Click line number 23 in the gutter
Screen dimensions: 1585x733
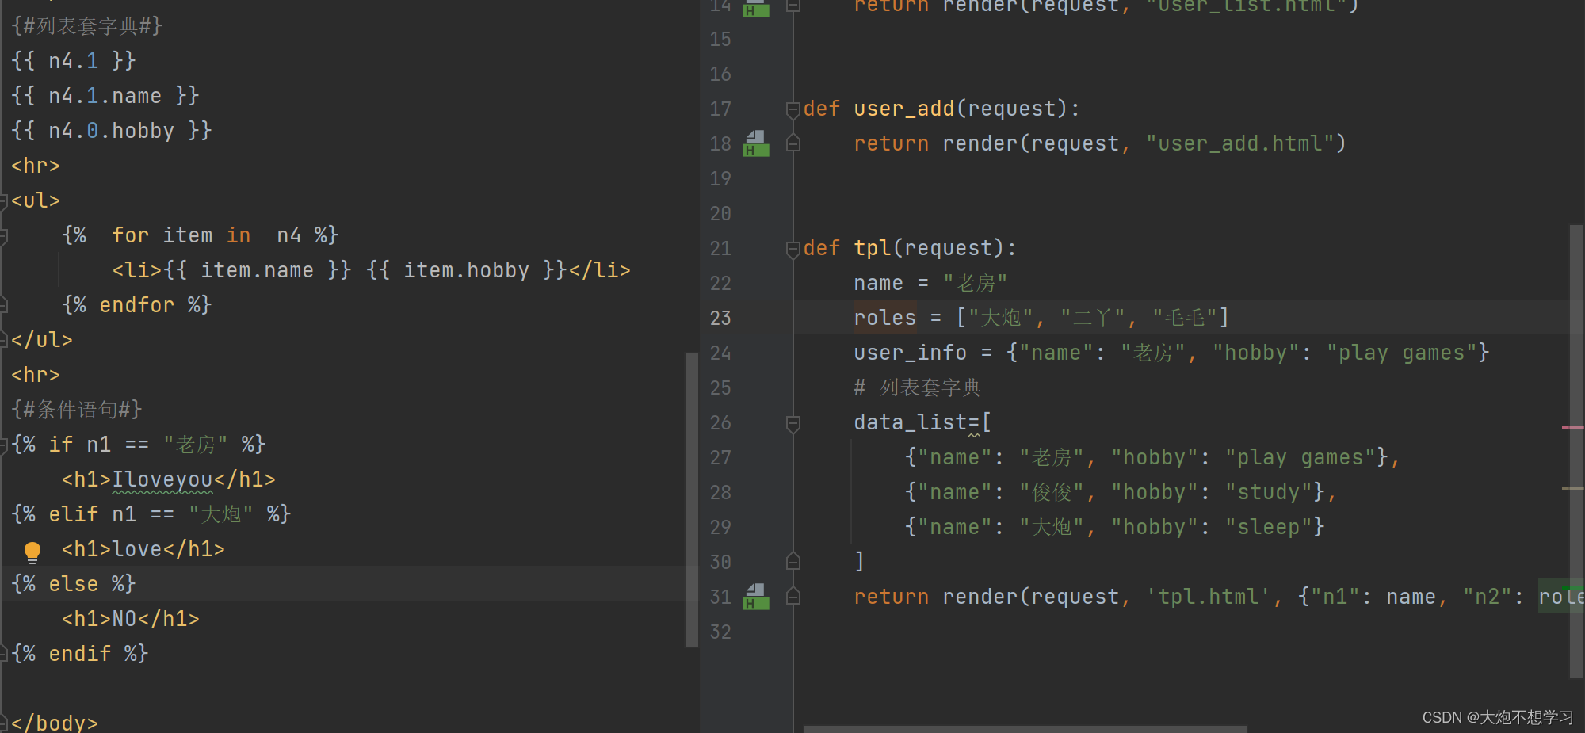point(720,319)
